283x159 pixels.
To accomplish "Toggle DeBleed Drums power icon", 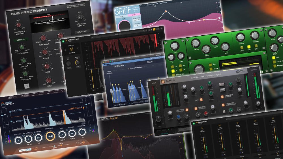I will tap(63, 42).
